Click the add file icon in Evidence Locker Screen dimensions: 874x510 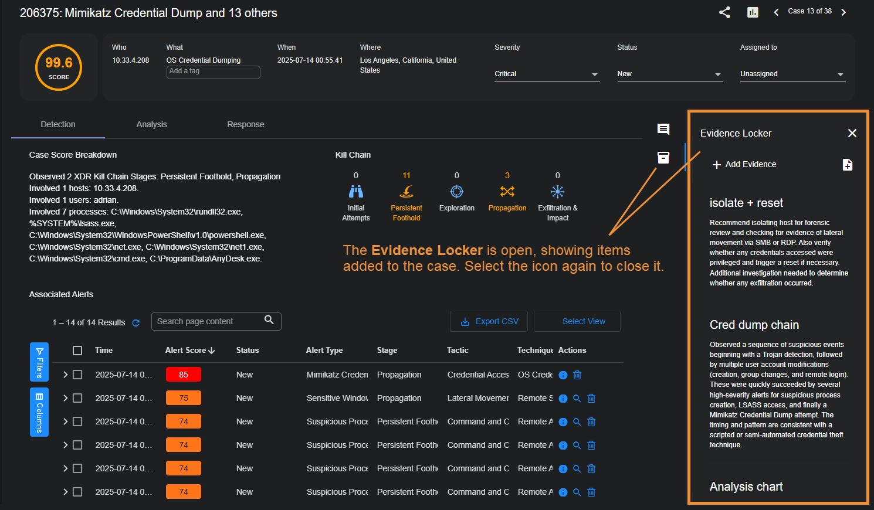(847, 165)
